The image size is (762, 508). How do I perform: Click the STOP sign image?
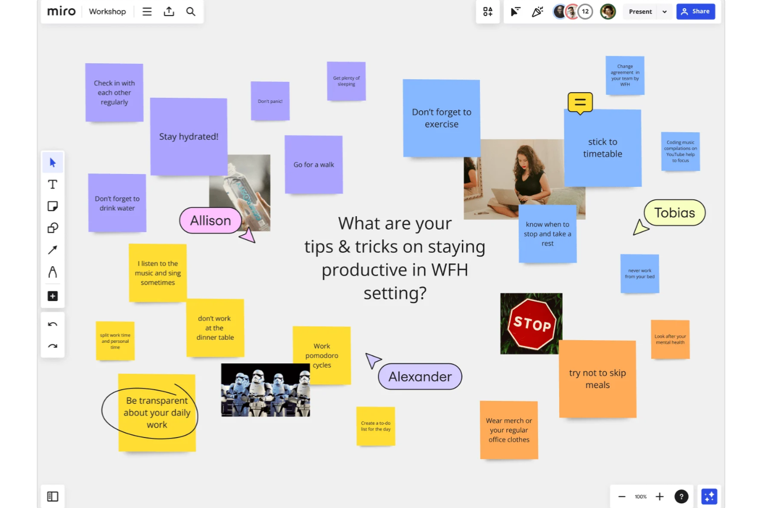pyautogui.click(x=531, y=324)
